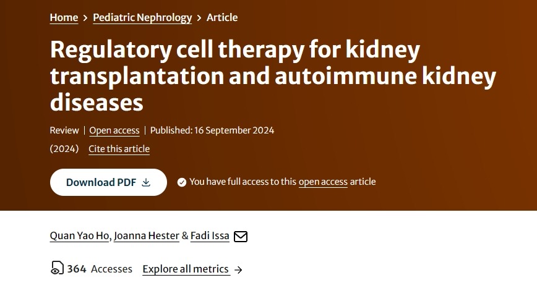The image size is (537, 283).
Task: Click the chevron right after Home
Action: click(x=85, y=18)
